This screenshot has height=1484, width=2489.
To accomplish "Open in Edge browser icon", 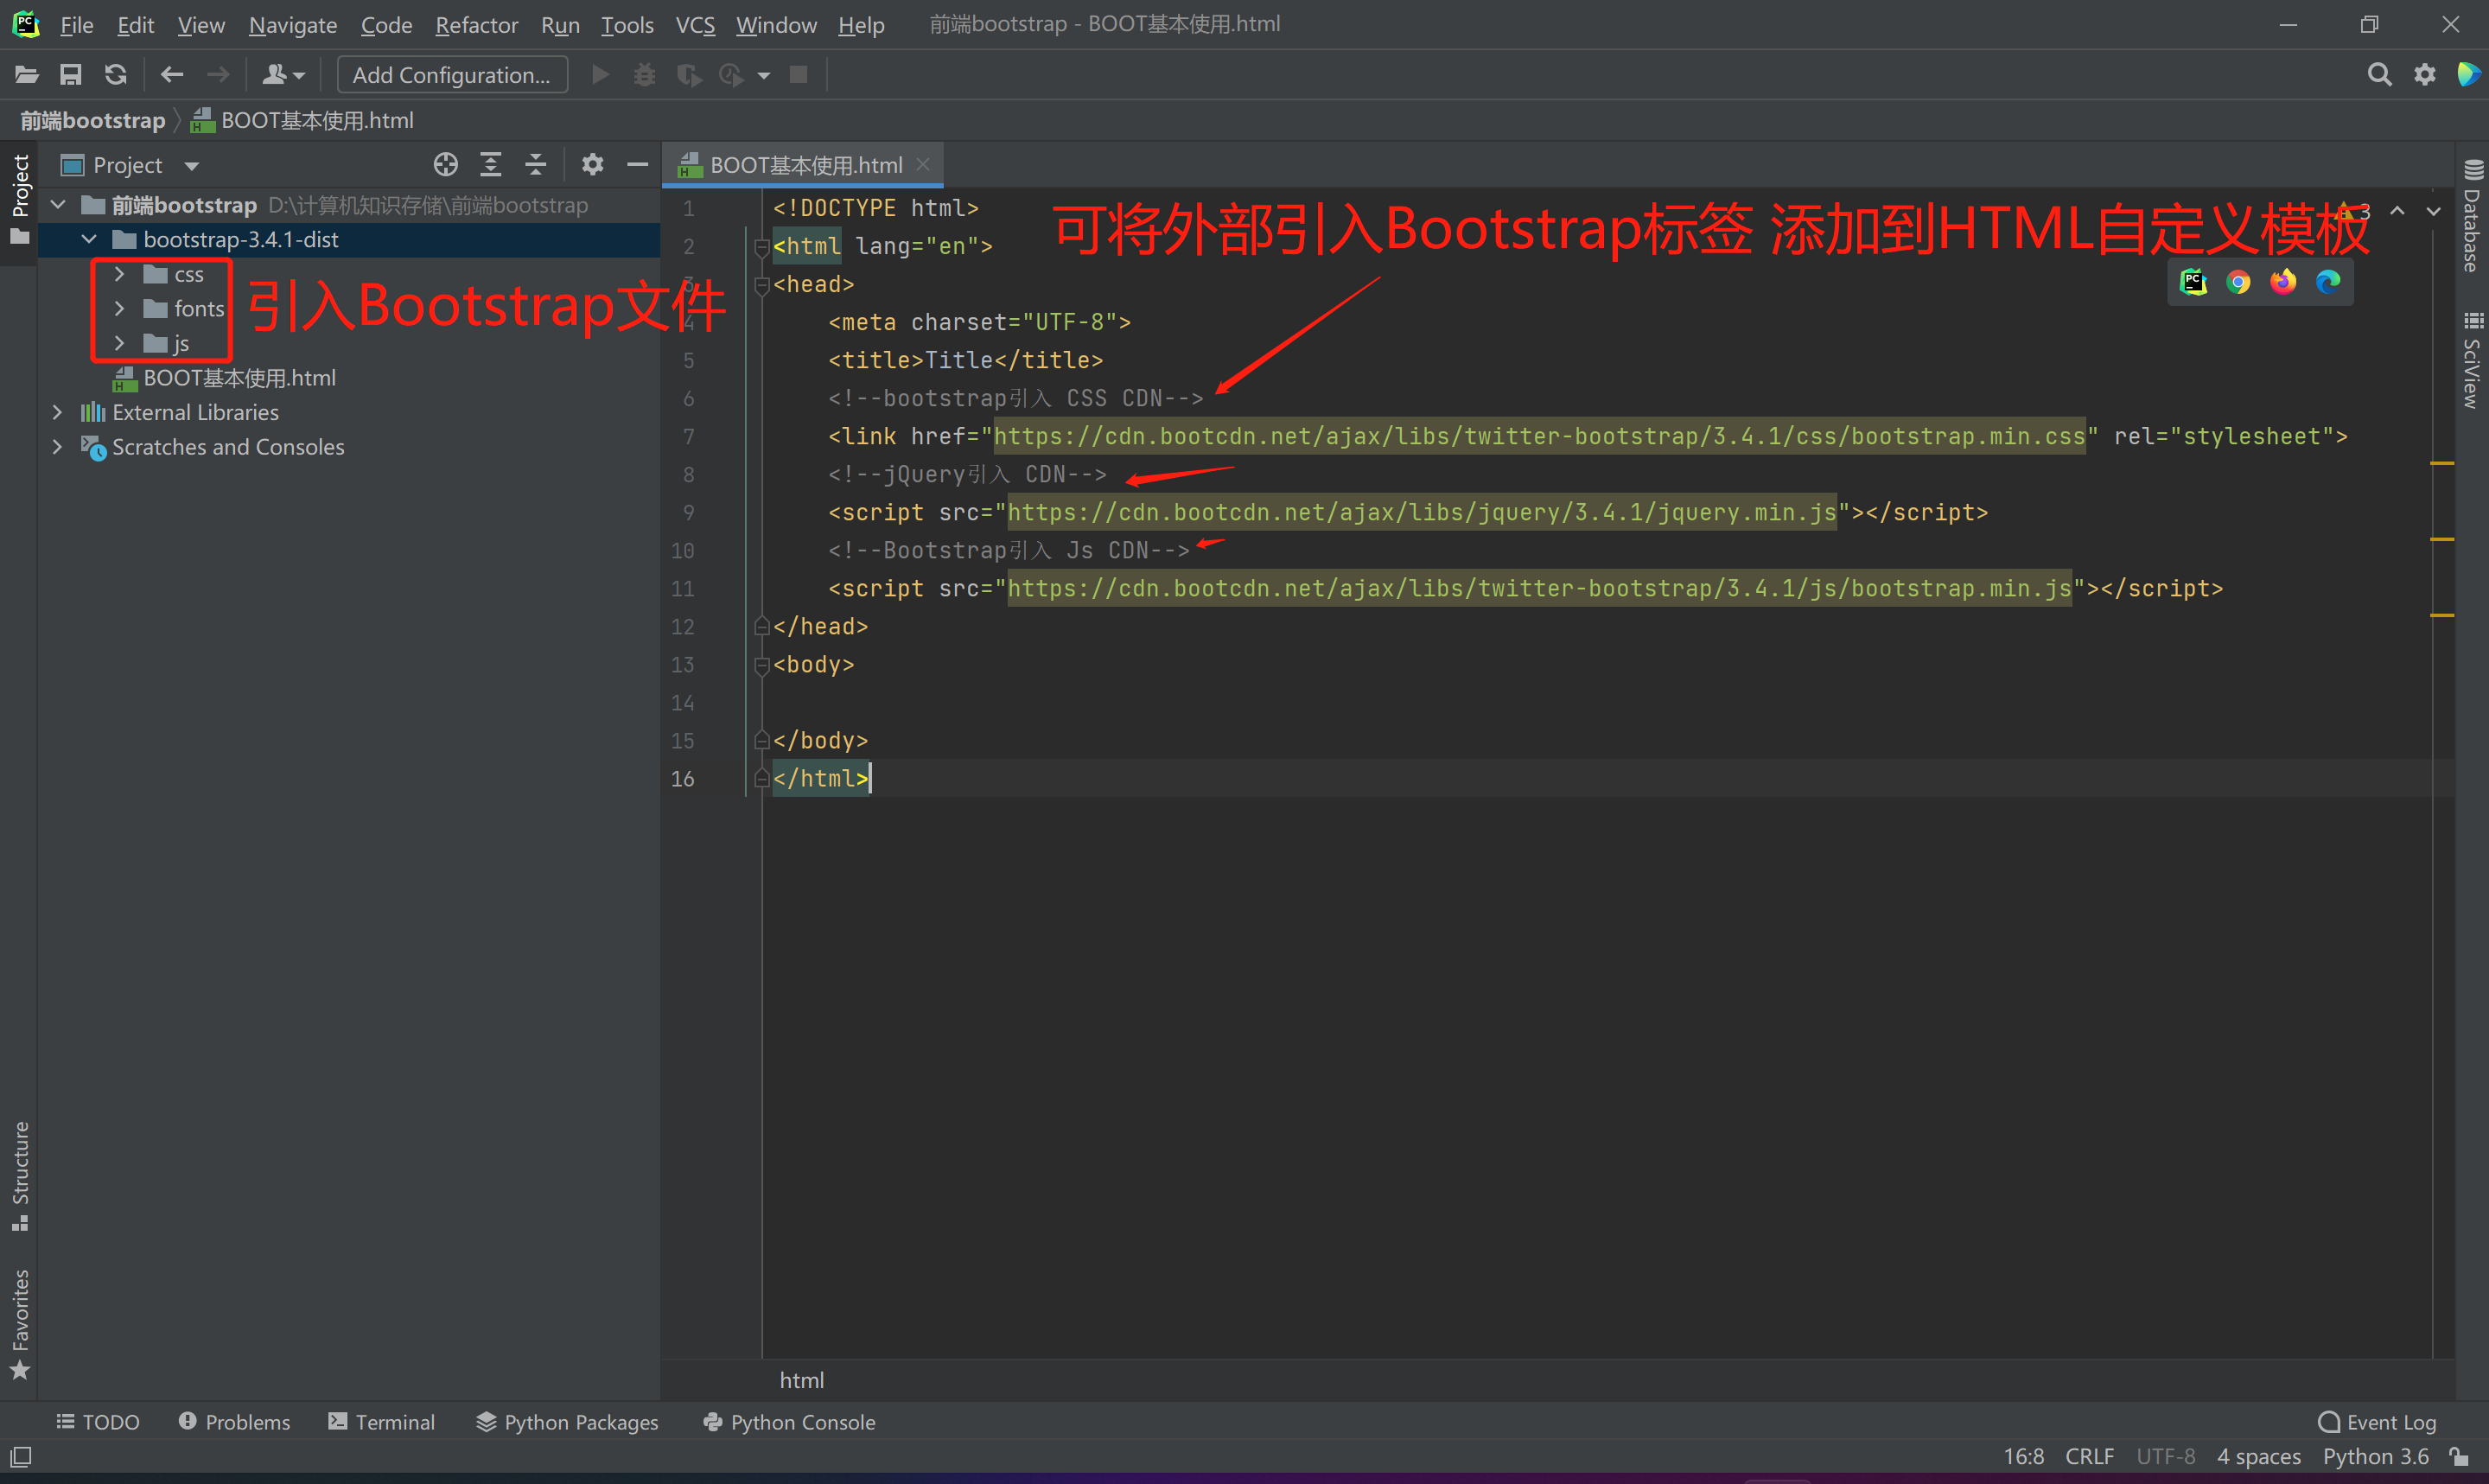I will pos(2327,282).
